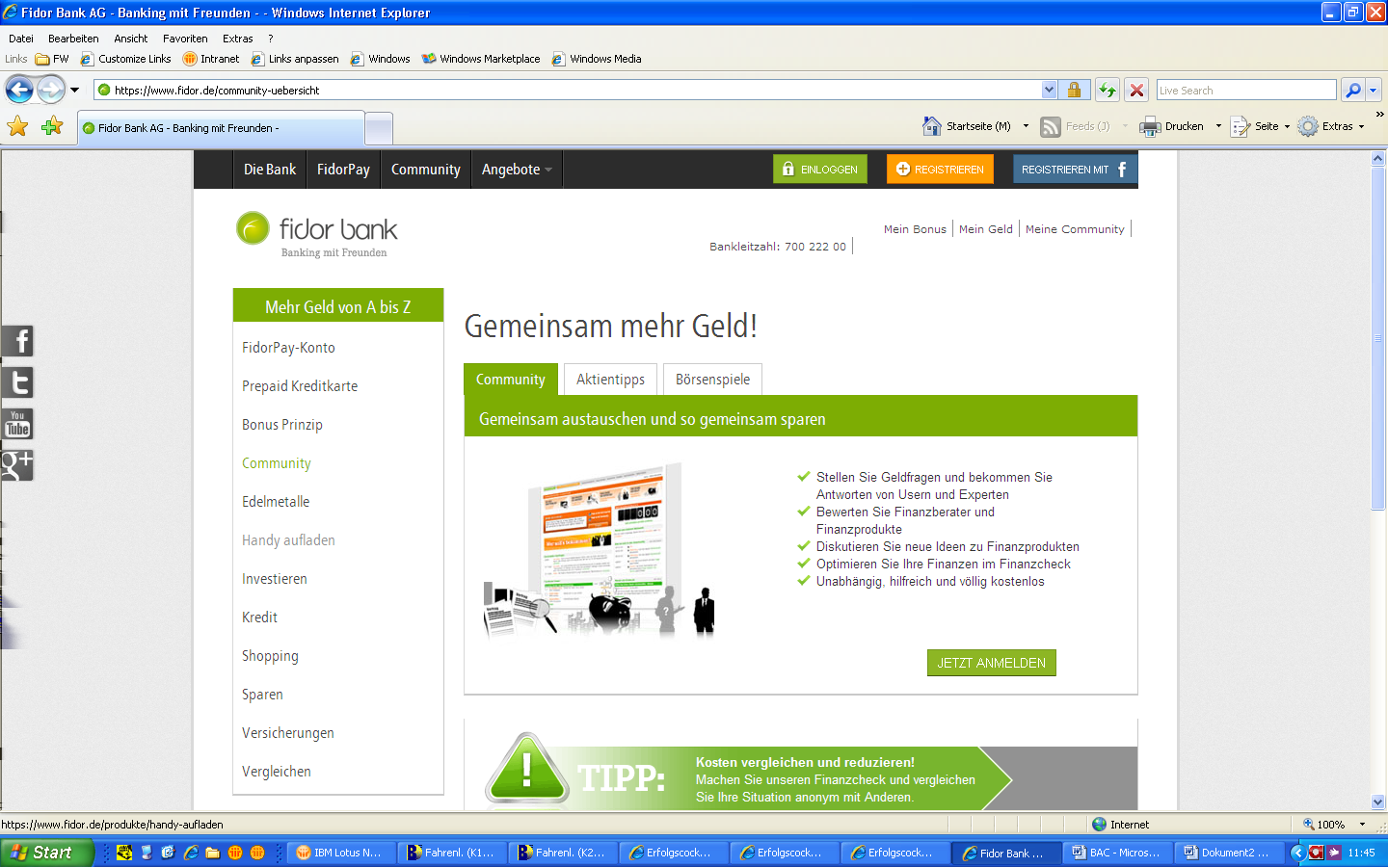Refresh the page with the green arrows icon
1388x867 pixels.
tap(1108, 90)
